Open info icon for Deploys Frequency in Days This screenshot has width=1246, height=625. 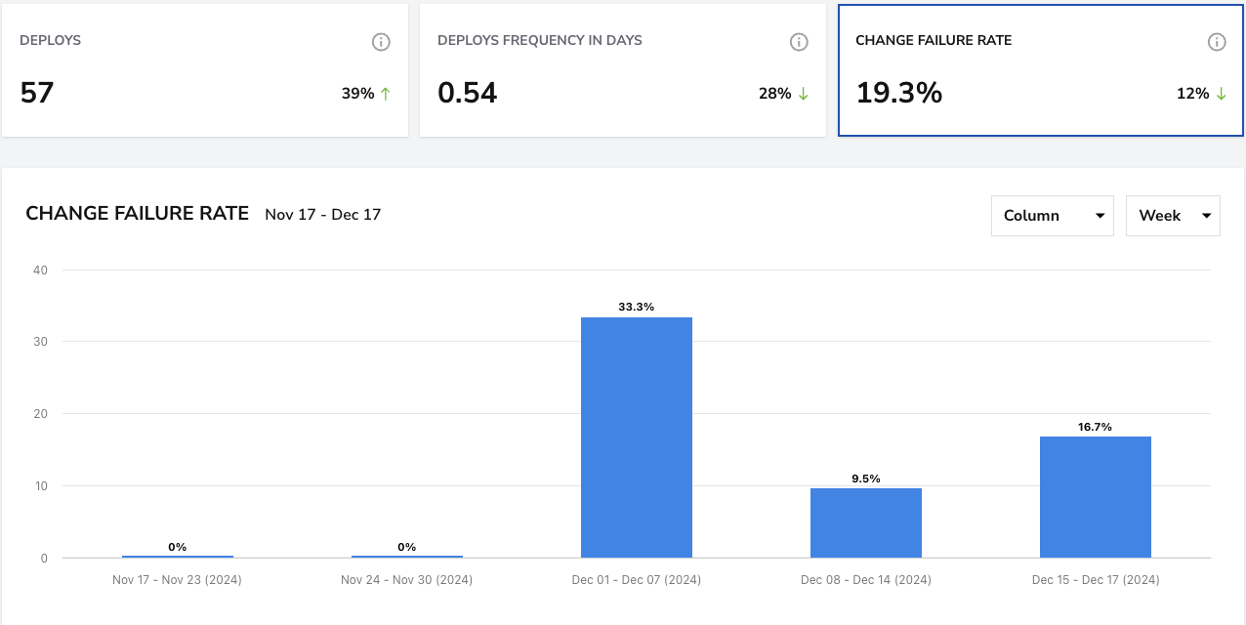(799, 42)
